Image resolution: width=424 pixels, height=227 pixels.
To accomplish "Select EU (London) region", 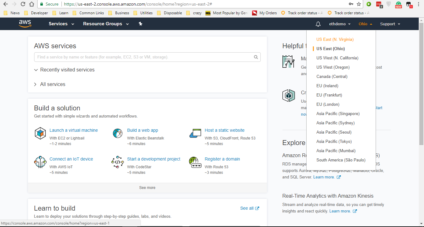I will pyautogui.click(x=328, y=104).
